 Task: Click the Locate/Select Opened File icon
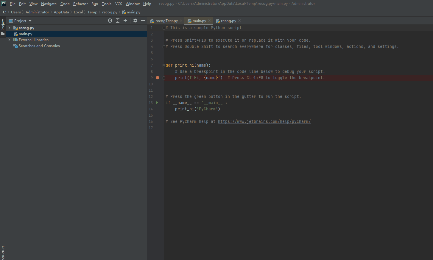tap(110, 21)
